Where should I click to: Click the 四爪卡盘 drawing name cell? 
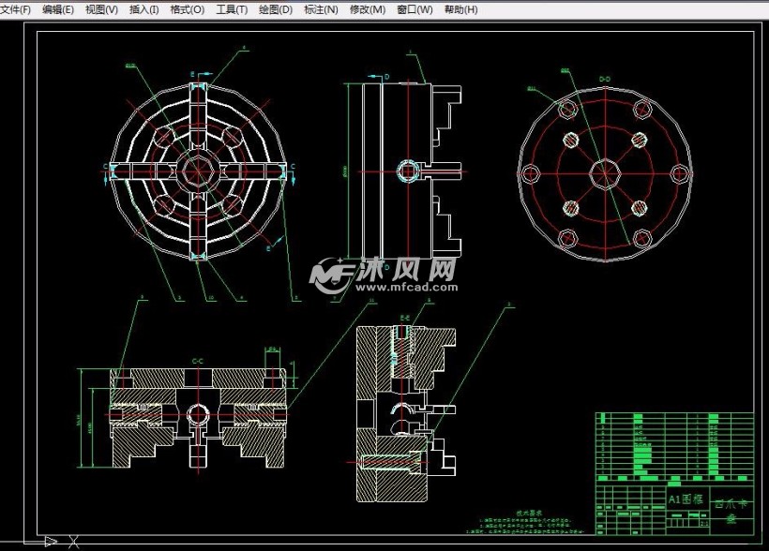point(732,510)
